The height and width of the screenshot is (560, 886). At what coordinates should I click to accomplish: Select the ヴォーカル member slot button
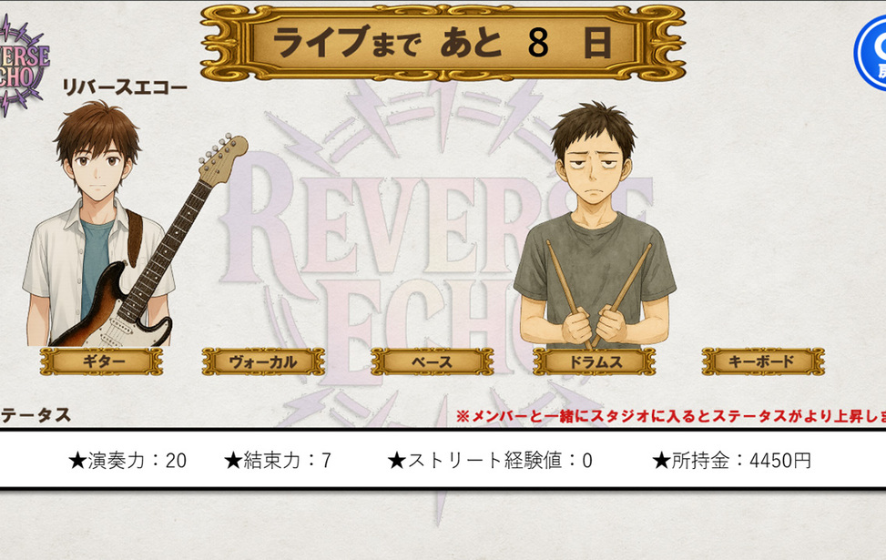pyautogui.click(x=263, y=361)
